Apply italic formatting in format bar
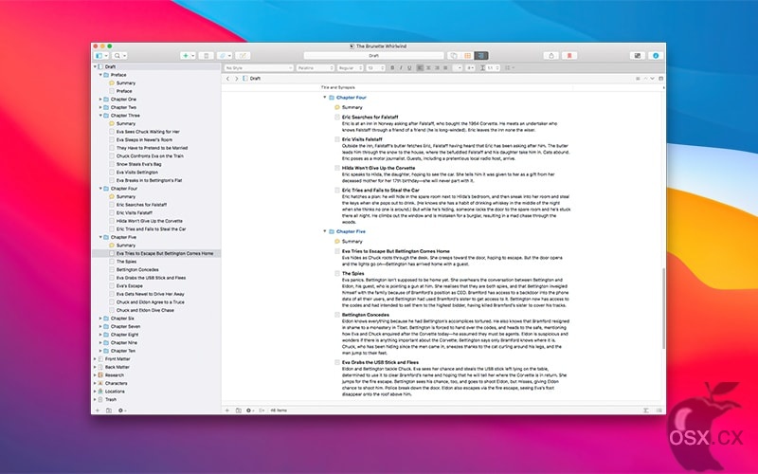This screenshot has width=758, height=474. click(x=401, y=67)
